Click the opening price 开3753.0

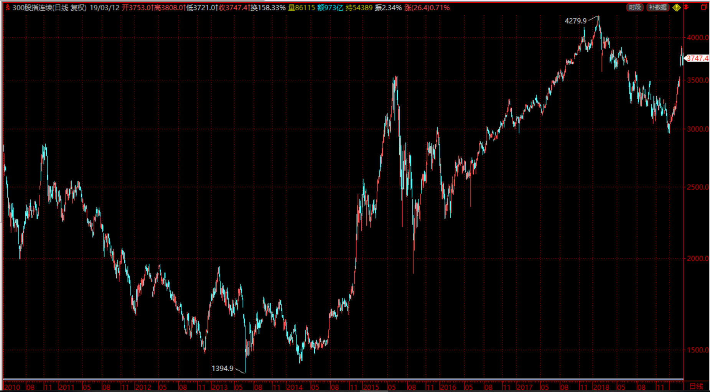(137, 8)
